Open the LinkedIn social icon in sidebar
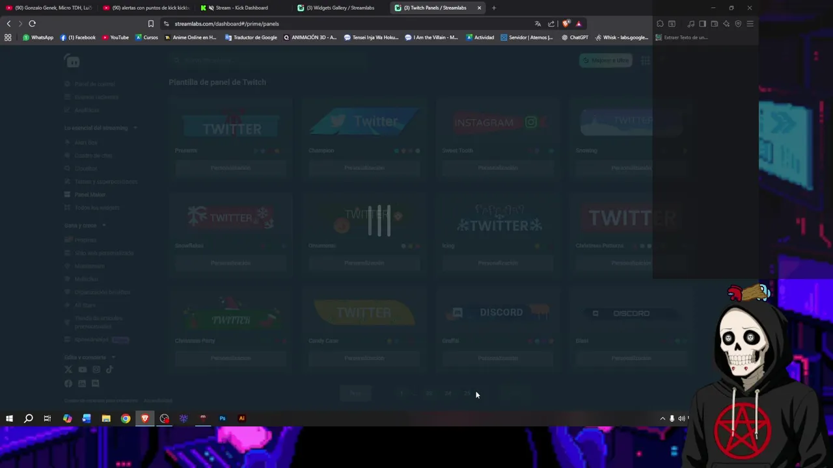 [x=82, y=383]
